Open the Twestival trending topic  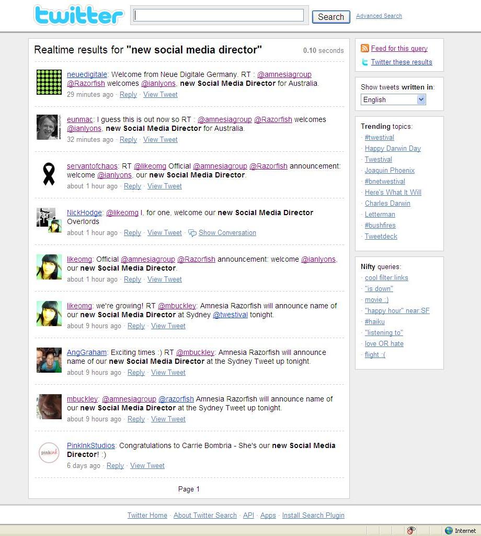click(378, 159)
